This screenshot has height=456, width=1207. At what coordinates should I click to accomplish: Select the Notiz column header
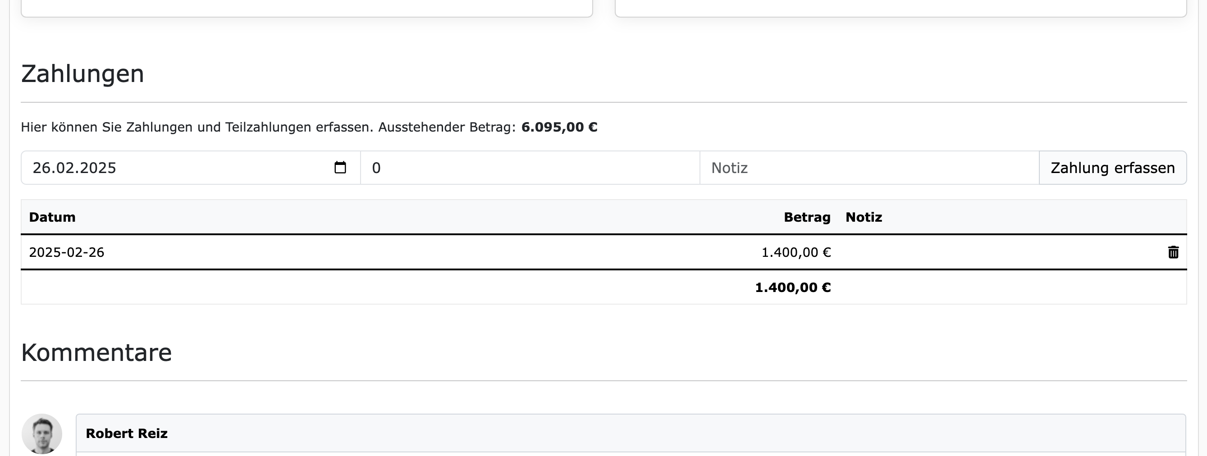click(x=863, y=217)
